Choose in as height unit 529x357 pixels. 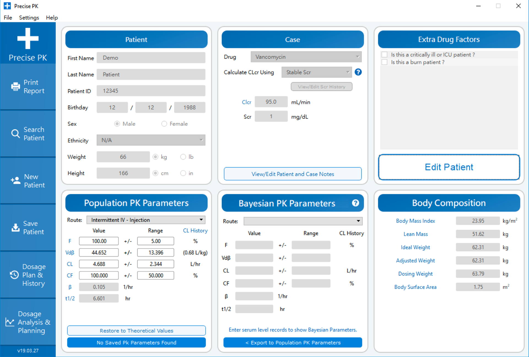pyautogui.click(x=183, y=173)
